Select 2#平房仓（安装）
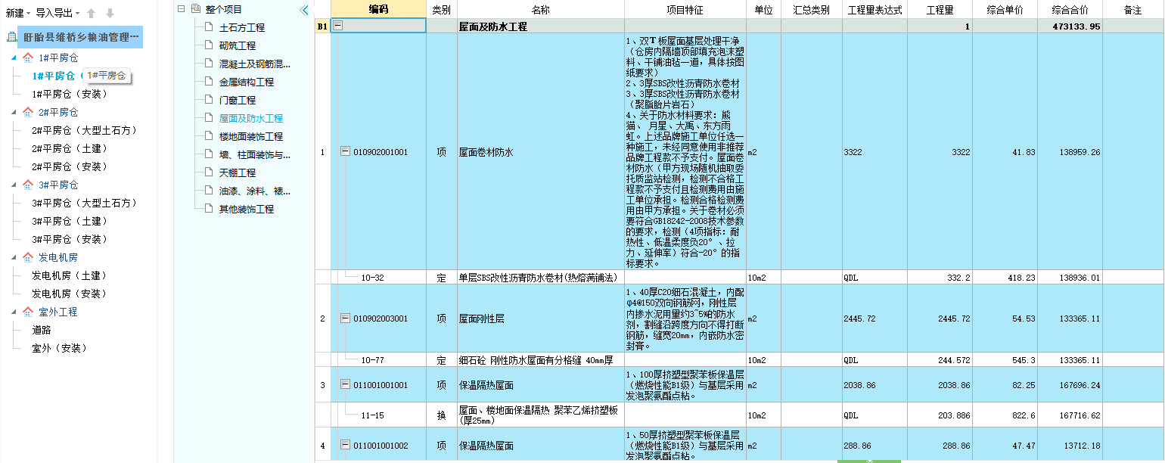The height and width of the screenshot is (463, 1165). click(70, 166)
